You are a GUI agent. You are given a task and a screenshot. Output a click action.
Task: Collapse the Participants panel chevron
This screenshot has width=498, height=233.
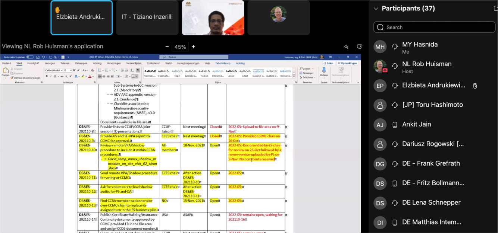(x=376, y=9)
